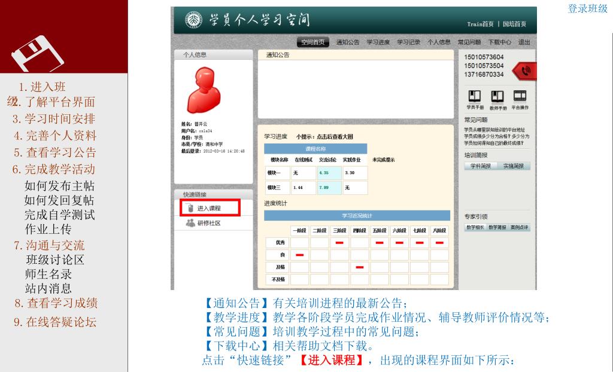Open the 平台操作 film icon

coord(520,96)
